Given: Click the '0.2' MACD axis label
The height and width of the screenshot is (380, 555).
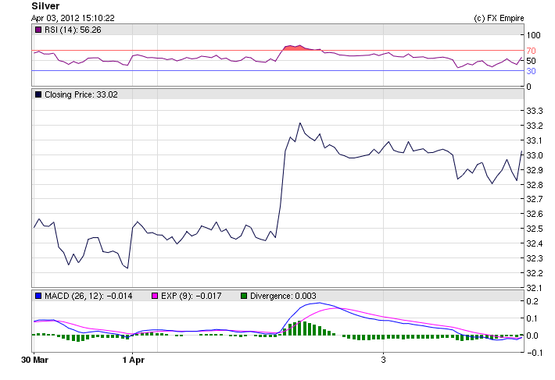Looking at the screenshot, I should [x=532, y=302].
